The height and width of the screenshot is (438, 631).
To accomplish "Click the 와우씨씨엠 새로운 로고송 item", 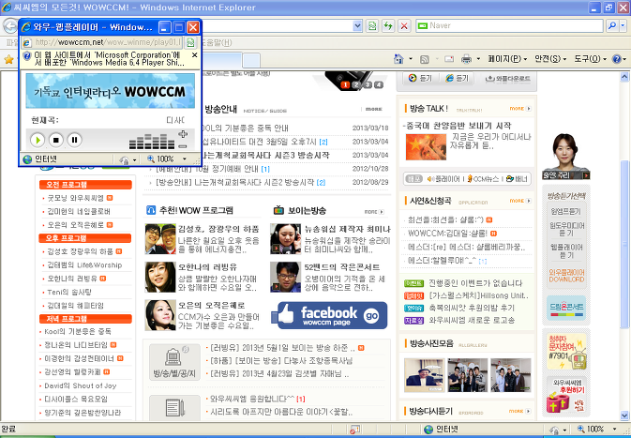I will [x=472, y=321].
